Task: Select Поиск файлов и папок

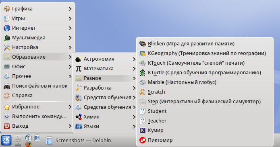Action: click(38, 86)
